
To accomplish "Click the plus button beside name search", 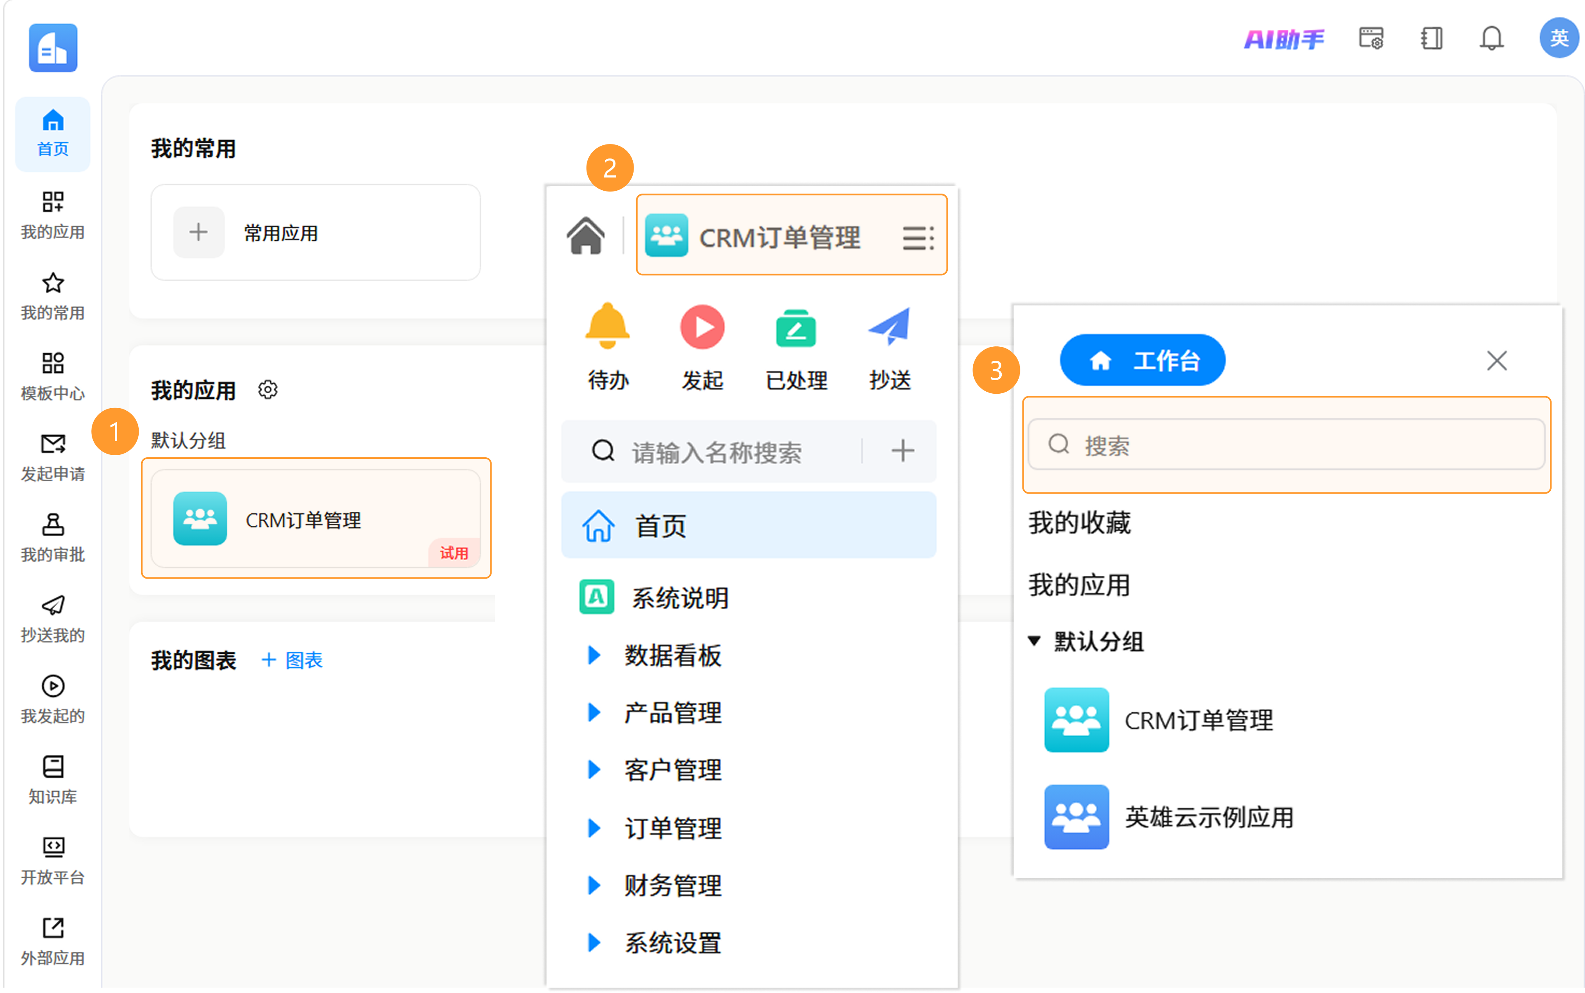I will (x=903, y=451).
